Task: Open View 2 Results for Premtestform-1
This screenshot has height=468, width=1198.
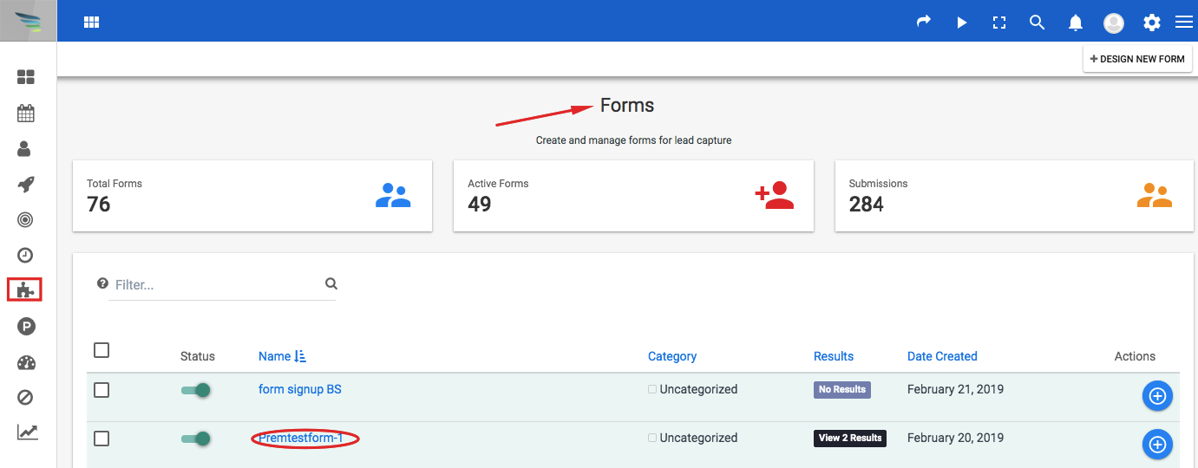Action: (849, 438)
